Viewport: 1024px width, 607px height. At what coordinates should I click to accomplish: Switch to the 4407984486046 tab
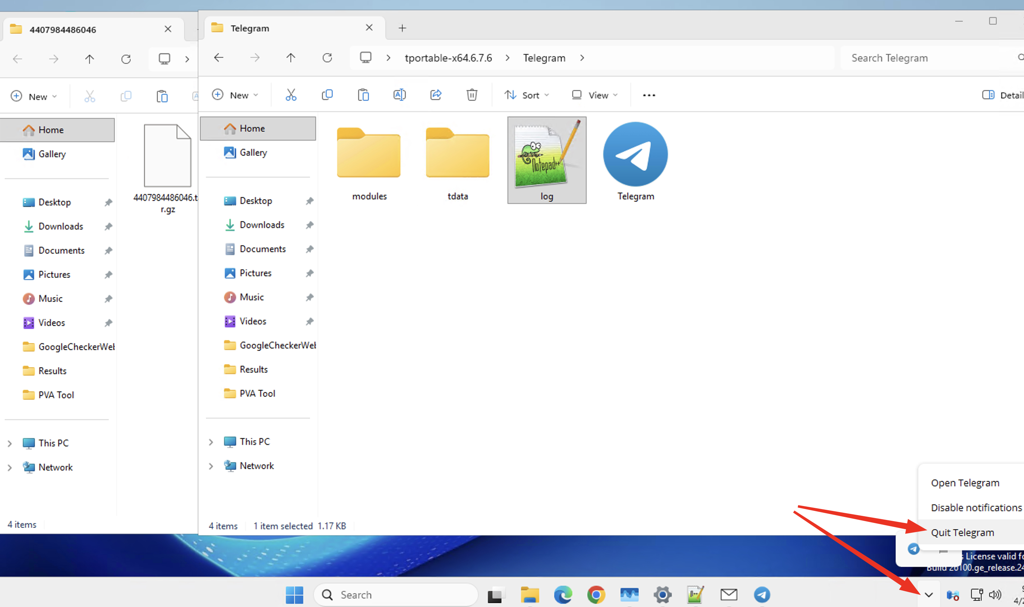(63, 29)
